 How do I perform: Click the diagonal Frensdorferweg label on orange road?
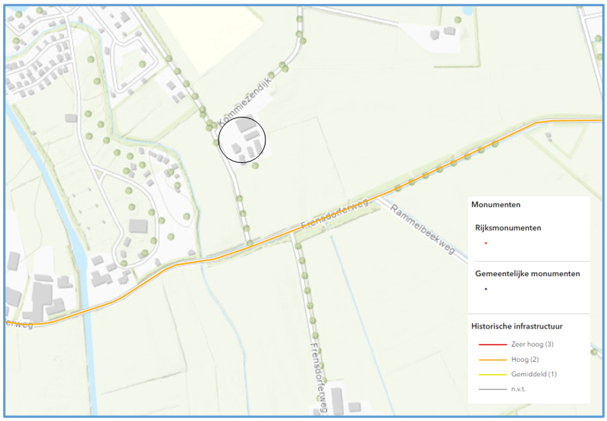click(335, 214)
